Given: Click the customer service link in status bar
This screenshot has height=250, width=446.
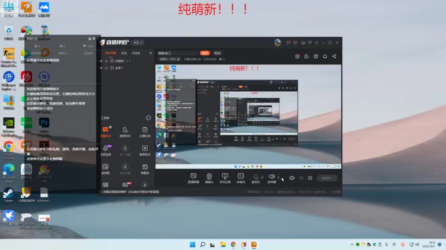Looking at the screenshot, I should click(x=131, y=192).
